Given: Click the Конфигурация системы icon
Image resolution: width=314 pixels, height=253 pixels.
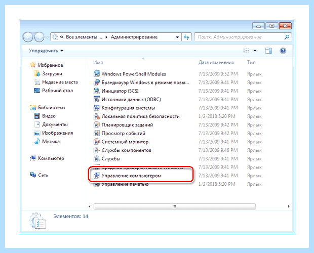Looking at the screenshot, I should 97,108.
